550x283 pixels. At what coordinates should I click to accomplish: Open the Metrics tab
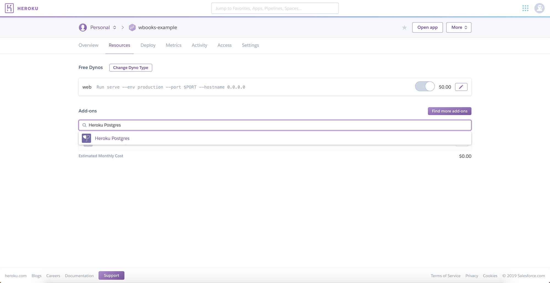tap(174, 45)
